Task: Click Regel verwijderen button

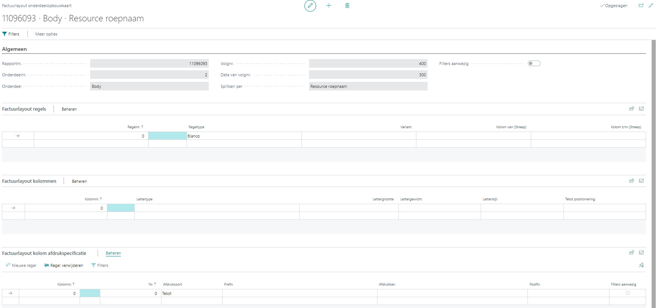Action: coord(64,265)
